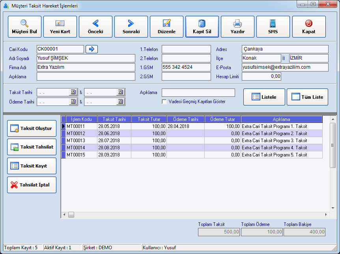Click the Listele button
This screenshot has width=340, height=254.
pos(264,97)
